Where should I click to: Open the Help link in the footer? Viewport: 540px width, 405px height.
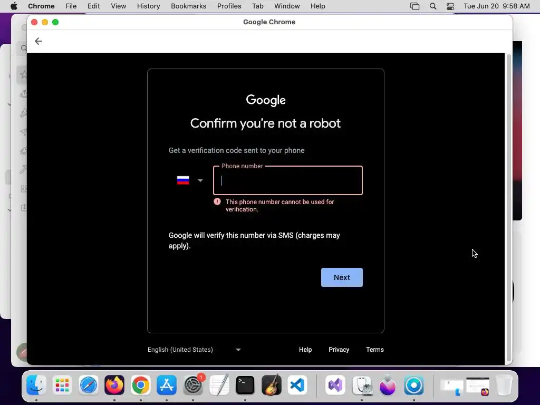coord(305,350)
